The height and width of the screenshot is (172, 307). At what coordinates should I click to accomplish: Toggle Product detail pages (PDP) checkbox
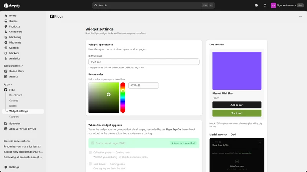click(92, 143)
